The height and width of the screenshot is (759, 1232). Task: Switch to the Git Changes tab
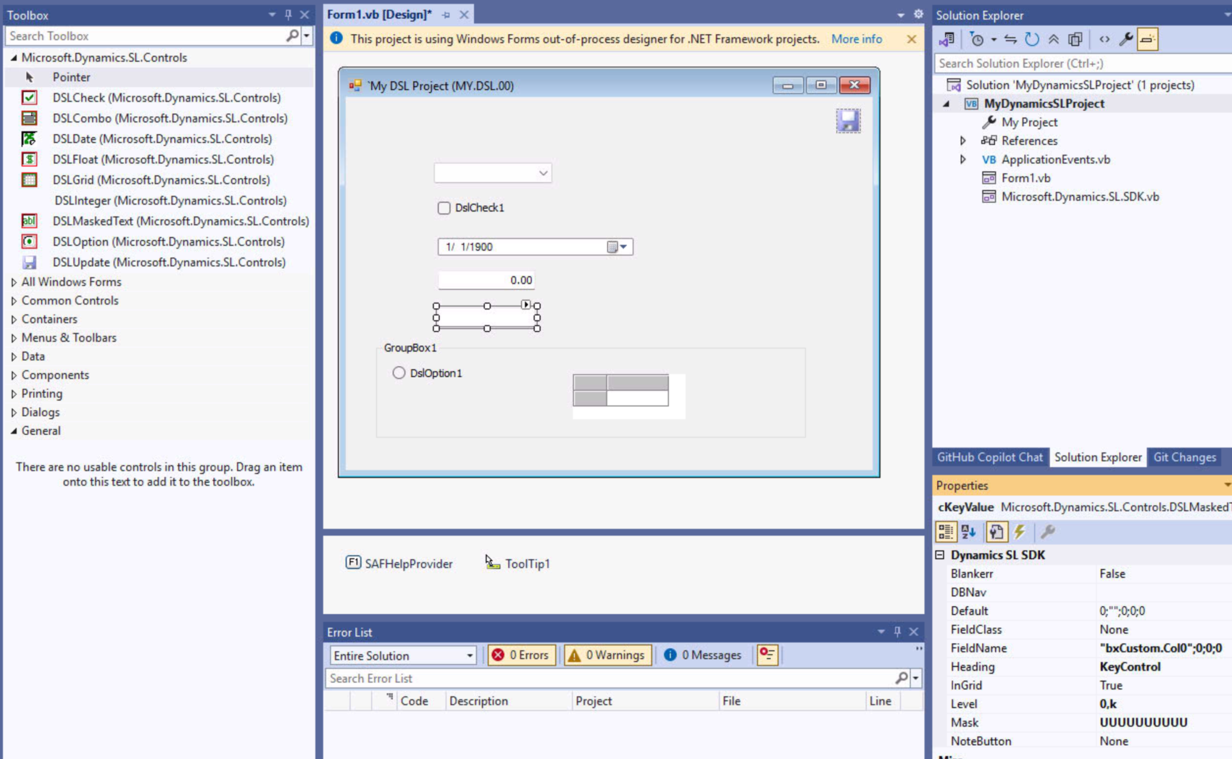coord(1184,457)
